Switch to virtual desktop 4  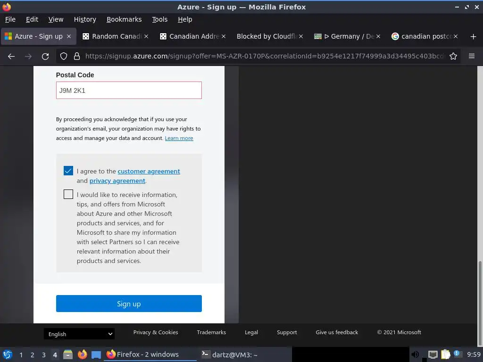pyautogui.click(x=55, y=355)
